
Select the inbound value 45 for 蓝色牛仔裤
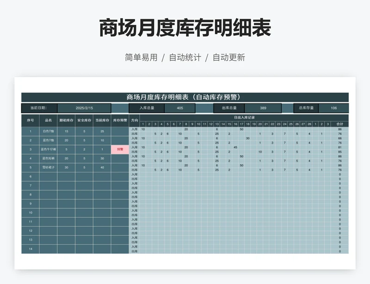235,147
